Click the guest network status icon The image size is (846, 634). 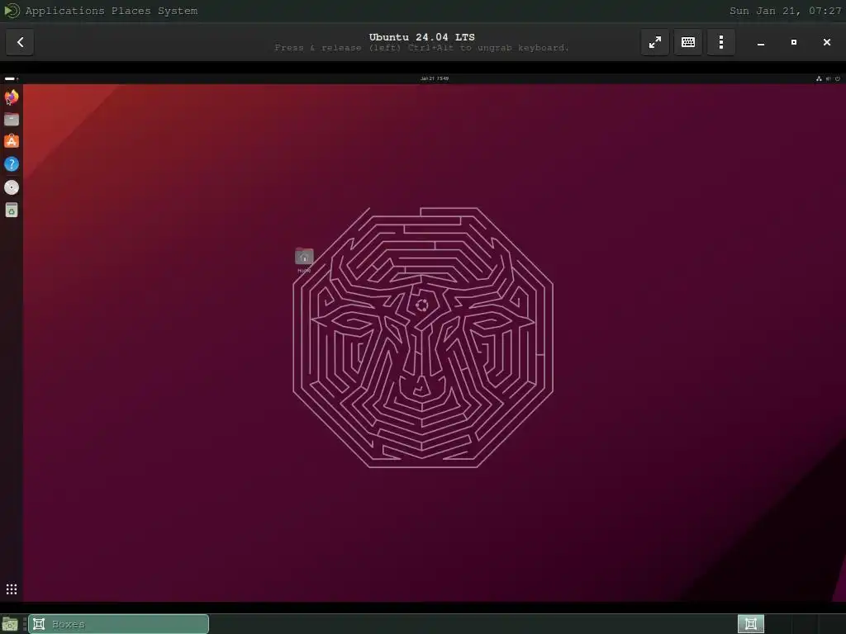pos(819,78)
